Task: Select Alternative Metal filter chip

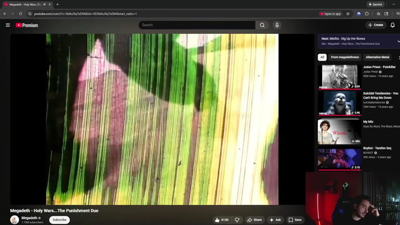Action: point(377,57)
